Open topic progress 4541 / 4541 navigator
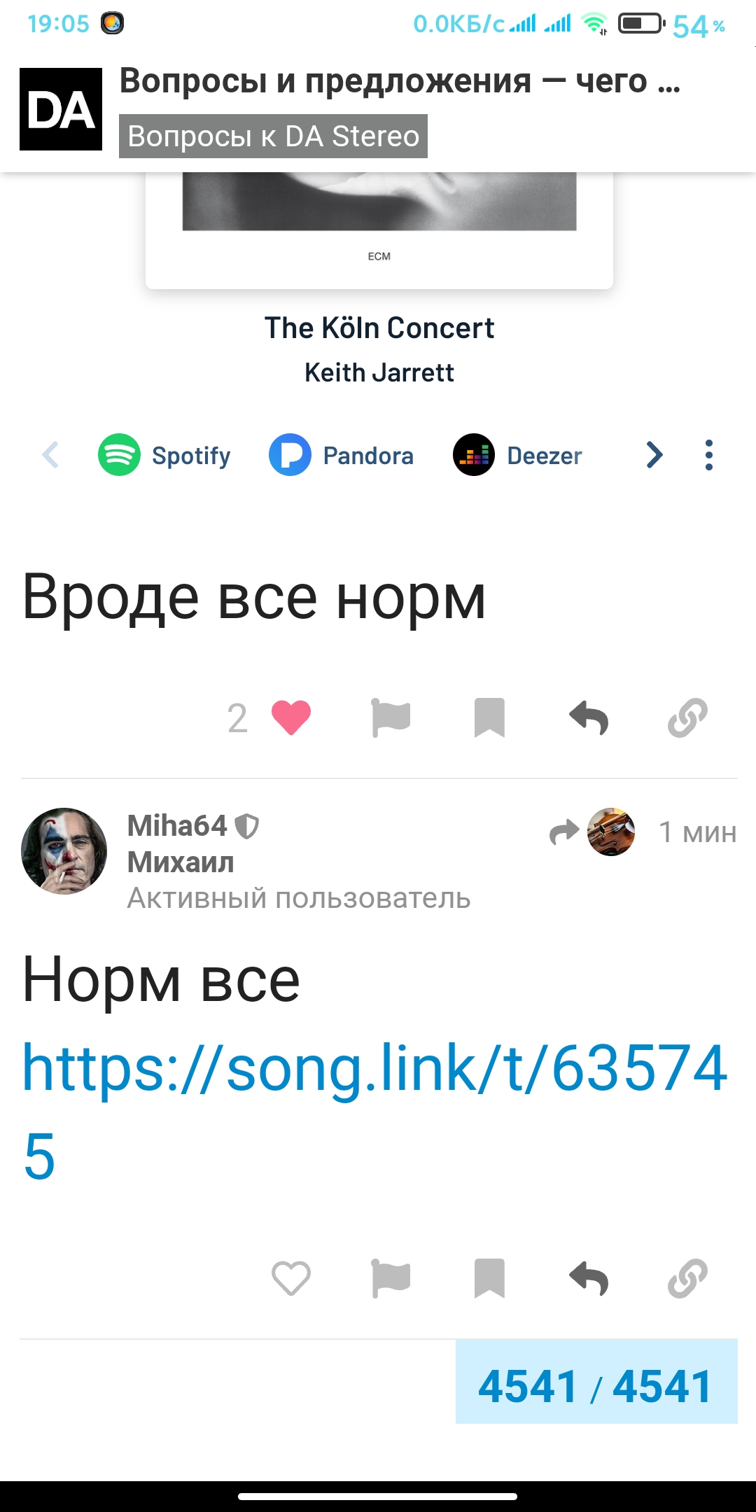This screenshot has height=1512, width=756. [x=596, y=1382]
